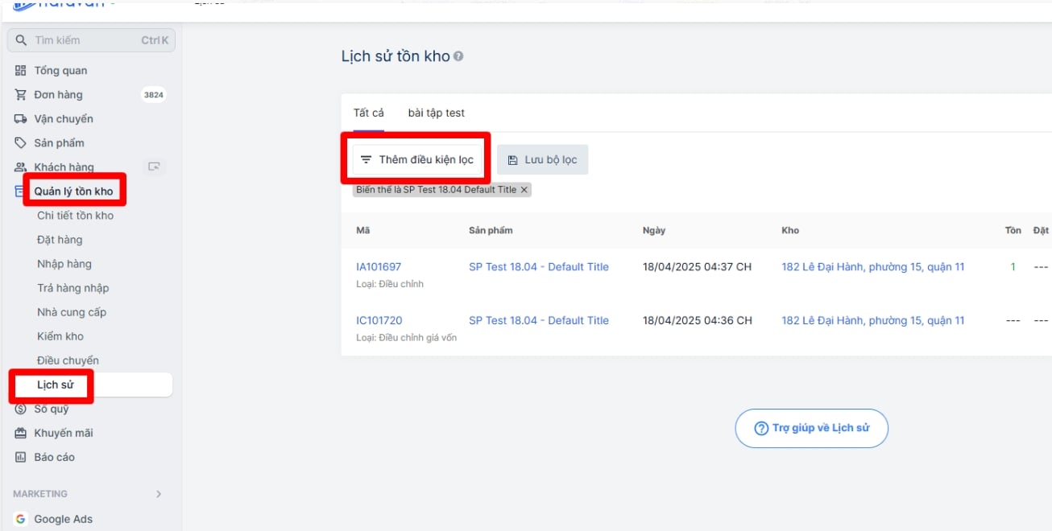Viewport: 1052px width, 531px height.
Task: Click the Đơn hàng cart icon
Action: [21, 95]
